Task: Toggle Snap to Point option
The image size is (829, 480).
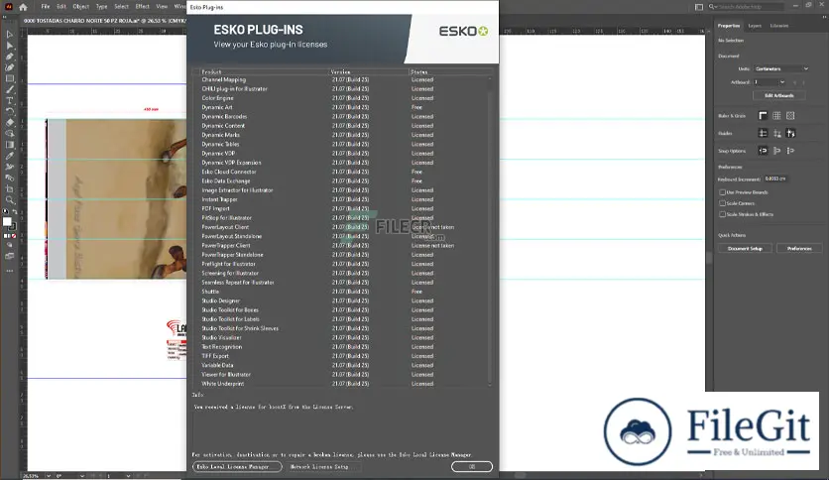Action: [x=763, y=151]
